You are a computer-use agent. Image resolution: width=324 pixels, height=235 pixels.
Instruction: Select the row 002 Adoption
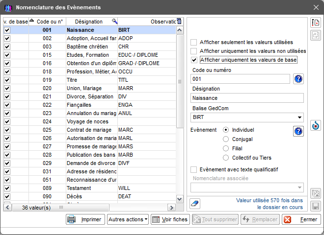click(x=90, y=38)
